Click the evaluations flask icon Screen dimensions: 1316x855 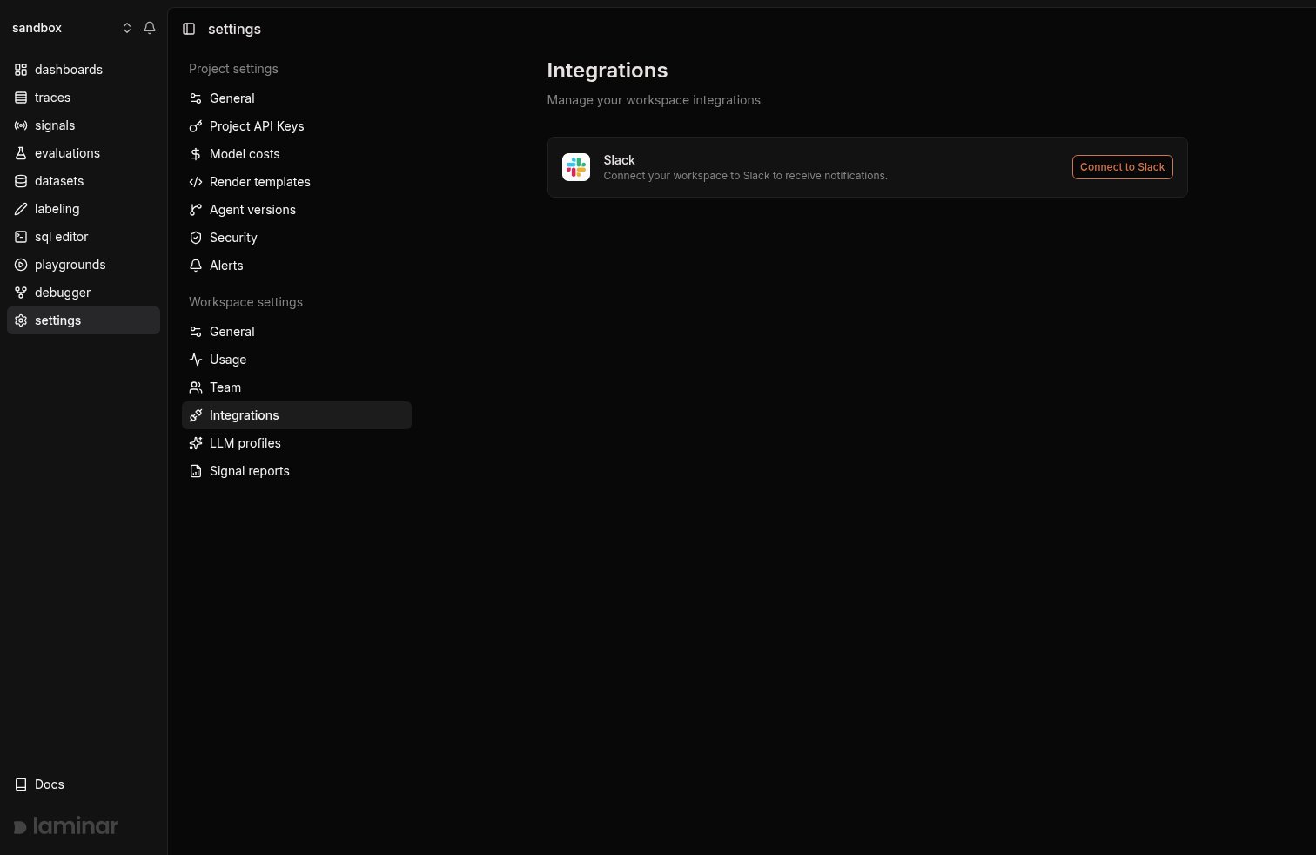[21, 153]
